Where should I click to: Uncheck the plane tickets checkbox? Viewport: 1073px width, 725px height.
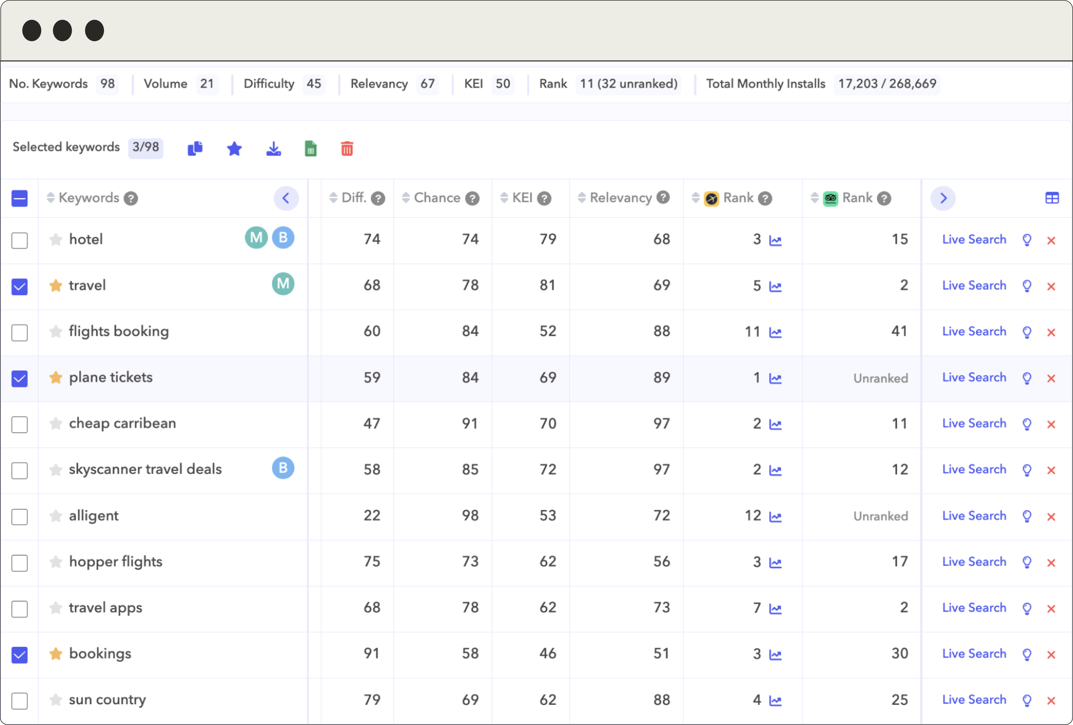coord(19,378)
